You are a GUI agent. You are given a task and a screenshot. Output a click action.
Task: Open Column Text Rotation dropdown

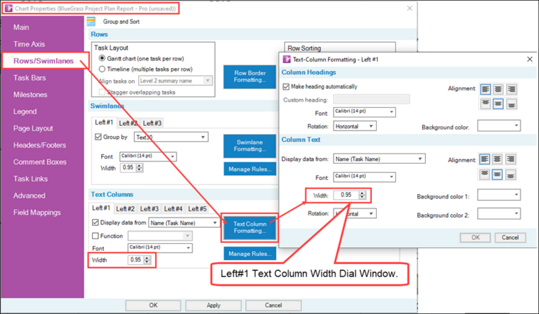click(355, 214)
